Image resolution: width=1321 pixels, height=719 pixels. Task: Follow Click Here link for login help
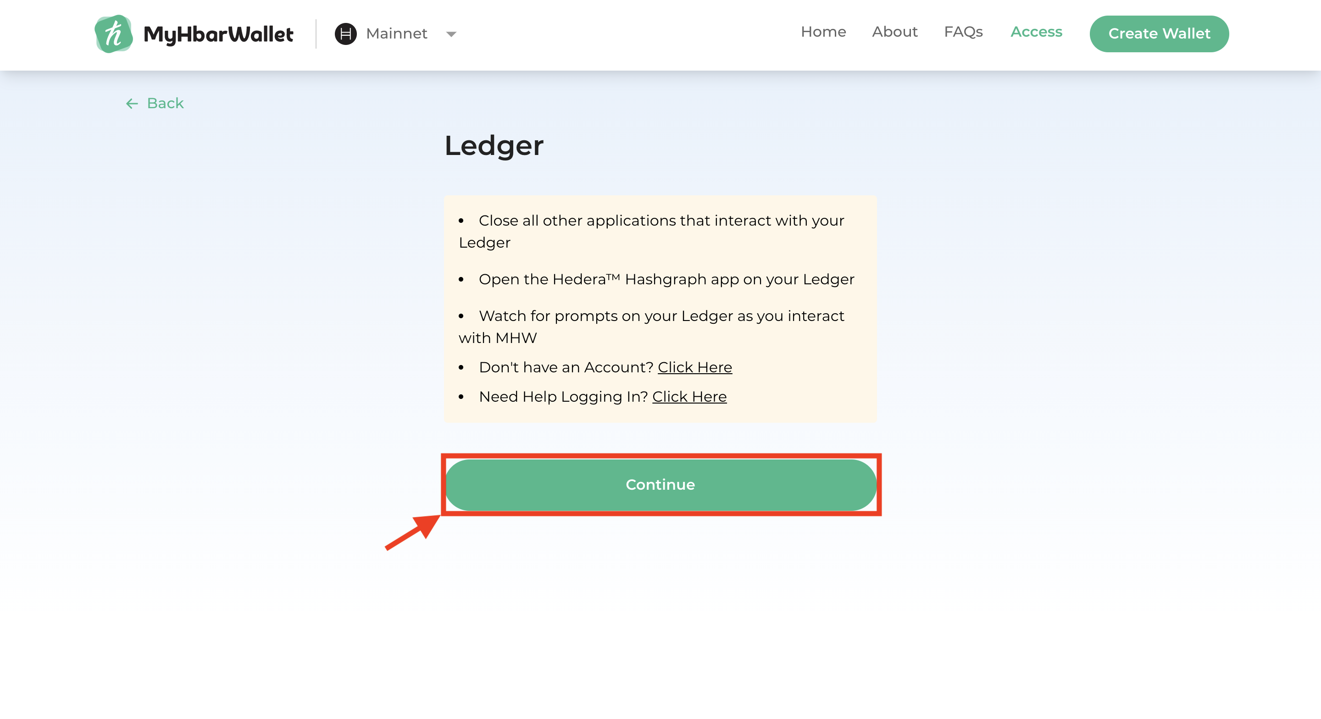(688, 397)
